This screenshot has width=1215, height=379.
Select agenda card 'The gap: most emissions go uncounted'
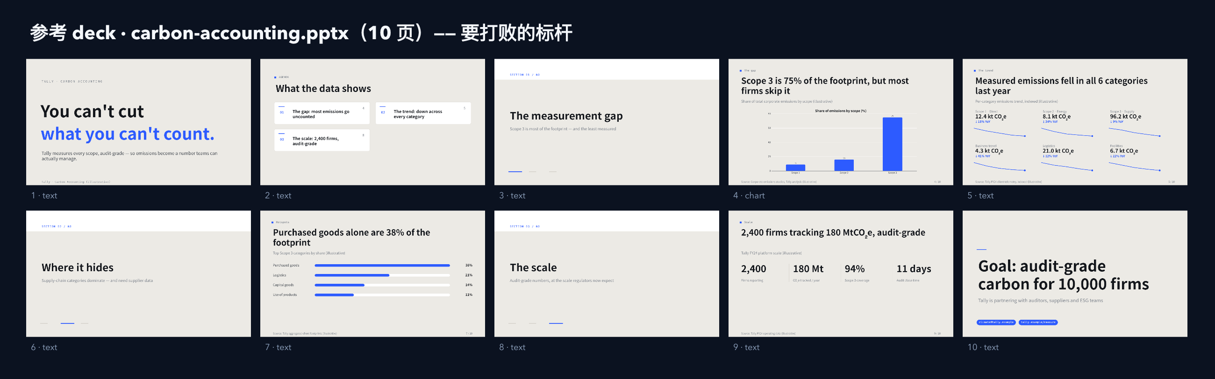point(322,113)
